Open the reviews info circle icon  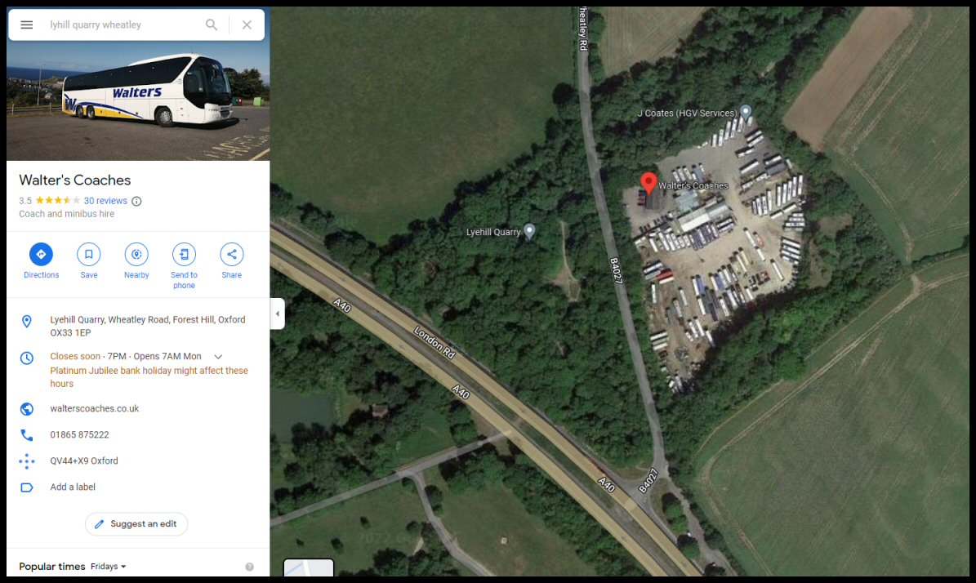point(136,201)
